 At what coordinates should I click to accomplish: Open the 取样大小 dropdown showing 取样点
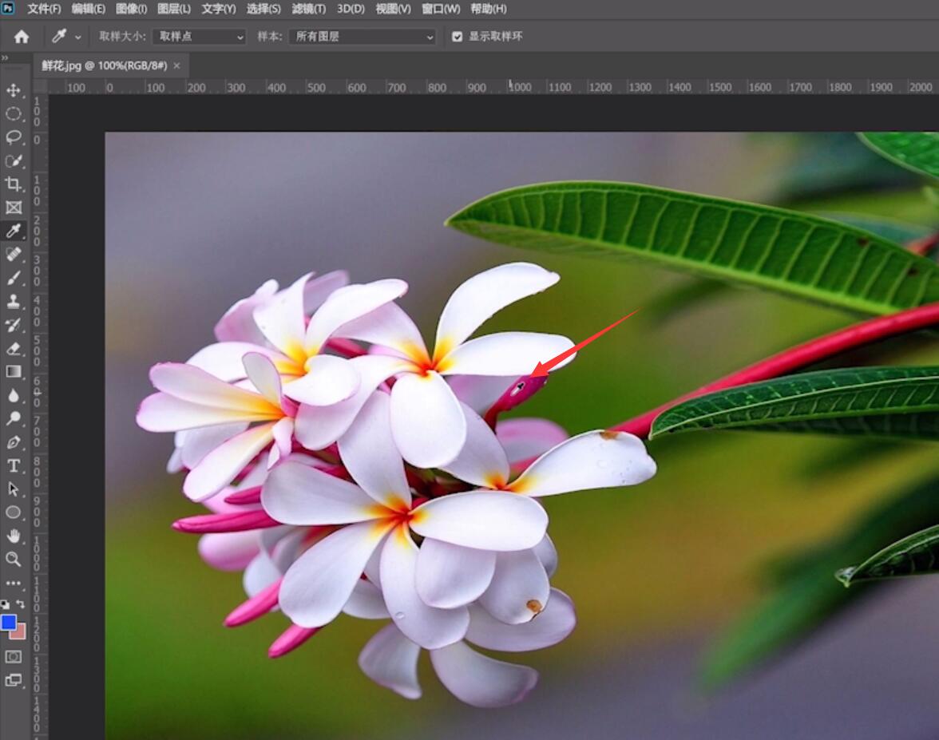click(x=200, y=37)
